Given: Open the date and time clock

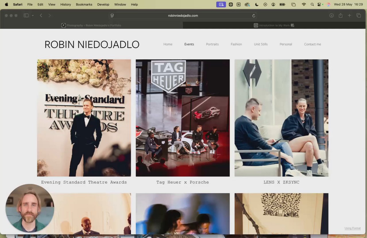Looking at the screenshot, I should pos(348,5).
